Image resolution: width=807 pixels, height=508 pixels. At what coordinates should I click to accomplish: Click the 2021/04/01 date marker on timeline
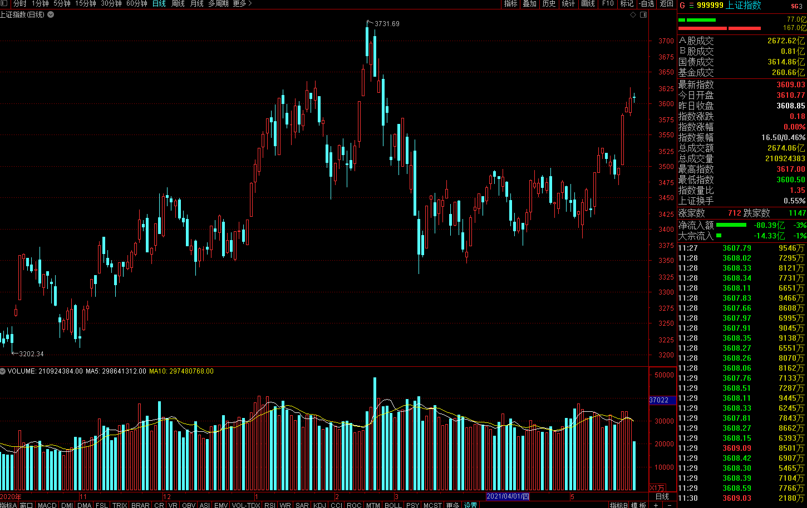coord(508,496)
